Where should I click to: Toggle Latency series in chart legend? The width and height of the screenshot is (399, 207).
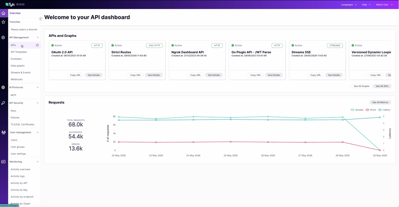click(384, 110)
